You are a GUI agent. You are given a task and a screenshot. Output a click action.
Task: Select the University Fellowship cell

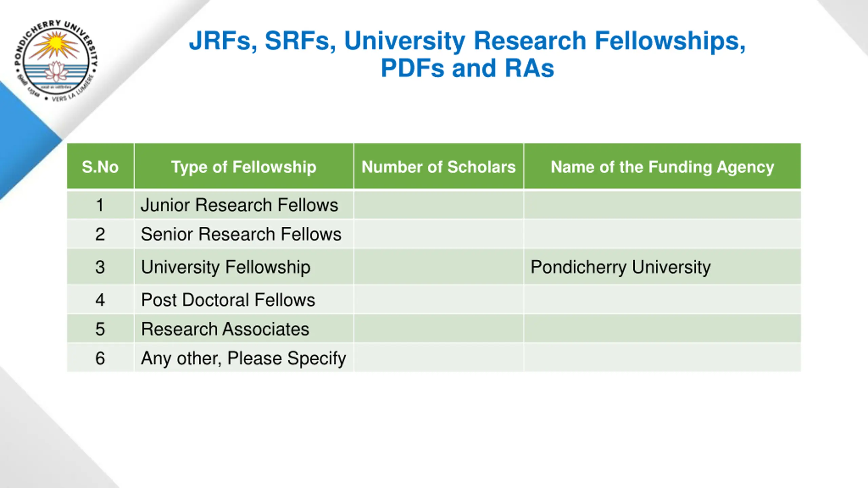[244, 267]
